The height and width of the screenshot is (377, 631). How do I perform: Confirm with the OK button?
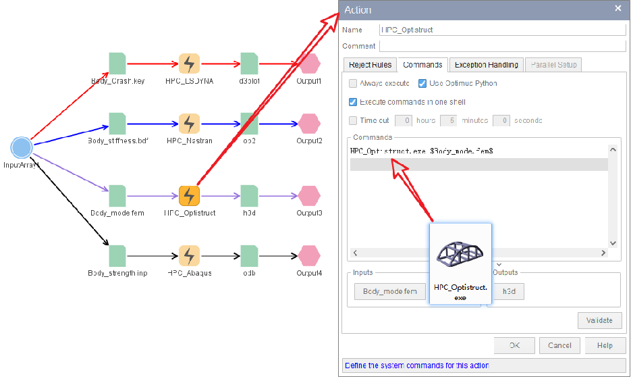tap(514, 345)
